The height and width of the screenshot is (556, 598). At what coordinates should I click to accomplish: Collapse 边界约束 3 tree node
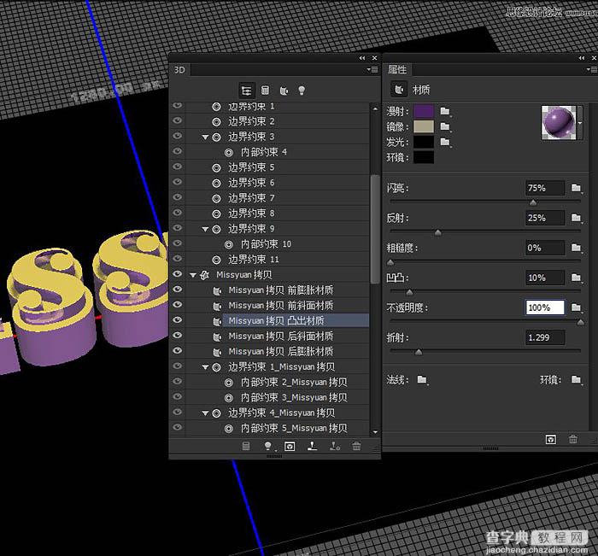[205, 137]
